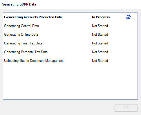Click 'Not Started' status beside Trust Tax Data
The height and width of the screenshot is (115, 141).
tap(100, 43)
